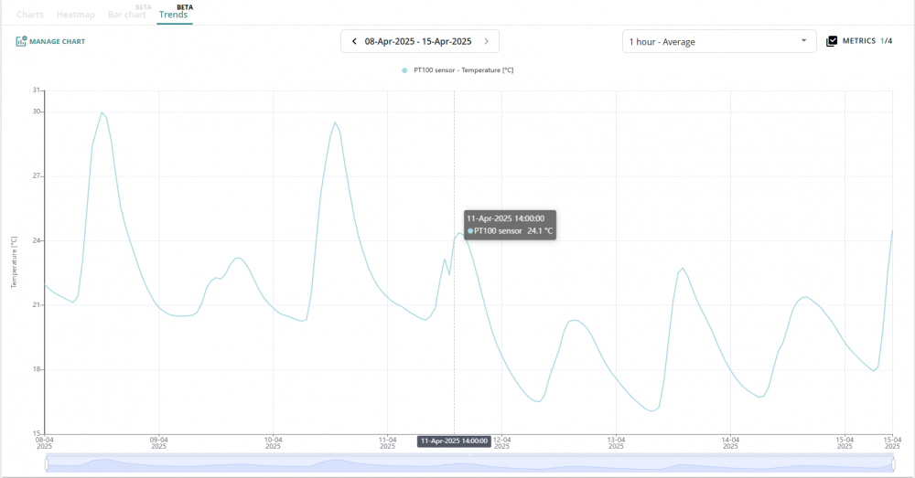The height and width of the screenshot is (478, 915).
Task: Click left handle of the range slider
Action: tap(46, 464)
